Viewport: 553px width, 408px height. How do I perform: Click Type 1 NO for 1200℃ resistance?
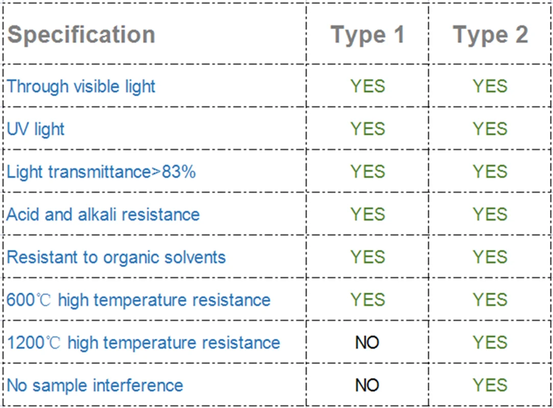tap(367, 342)
